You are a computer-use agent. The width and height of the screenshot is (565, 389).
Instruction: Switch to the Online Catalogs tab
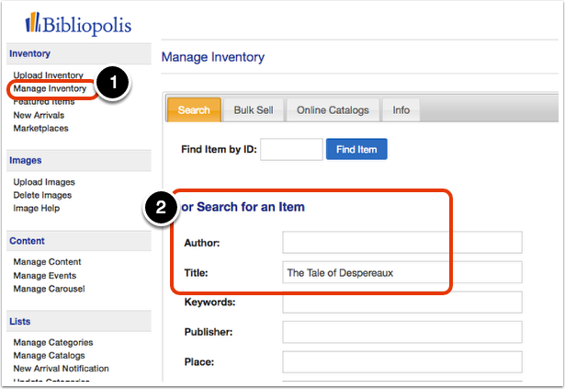333,110
